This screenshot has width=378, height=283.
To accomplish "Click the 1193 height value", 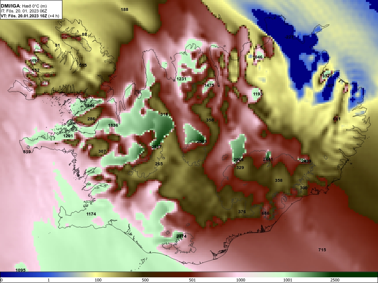I will pyautogui.click(x=258, y=94).
